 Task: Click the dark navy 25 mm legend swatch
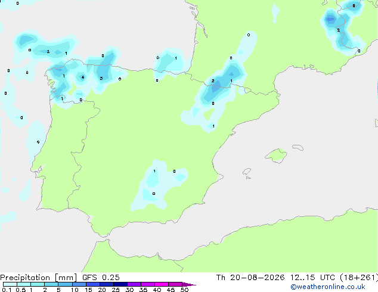[x=120, y=284]
